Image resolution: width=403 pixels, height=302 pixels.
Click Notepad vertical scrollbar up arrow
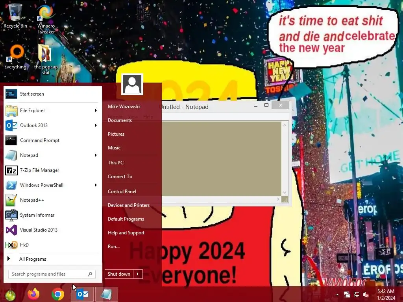pyautogui.click(x=285, y=125)
